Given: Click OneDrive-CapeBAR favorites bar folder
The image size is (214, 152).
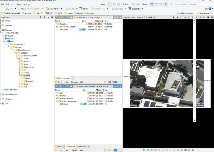Looking at the screenshot, I should [x=11, y=13].
